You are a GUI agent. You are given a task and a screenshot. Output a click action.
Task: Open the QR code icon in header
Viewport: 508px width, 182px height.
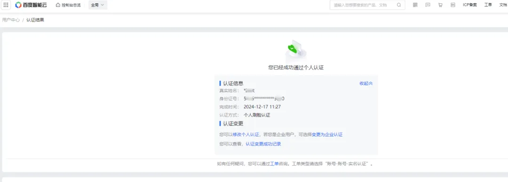pyautogui.click(x=415, y=5)
